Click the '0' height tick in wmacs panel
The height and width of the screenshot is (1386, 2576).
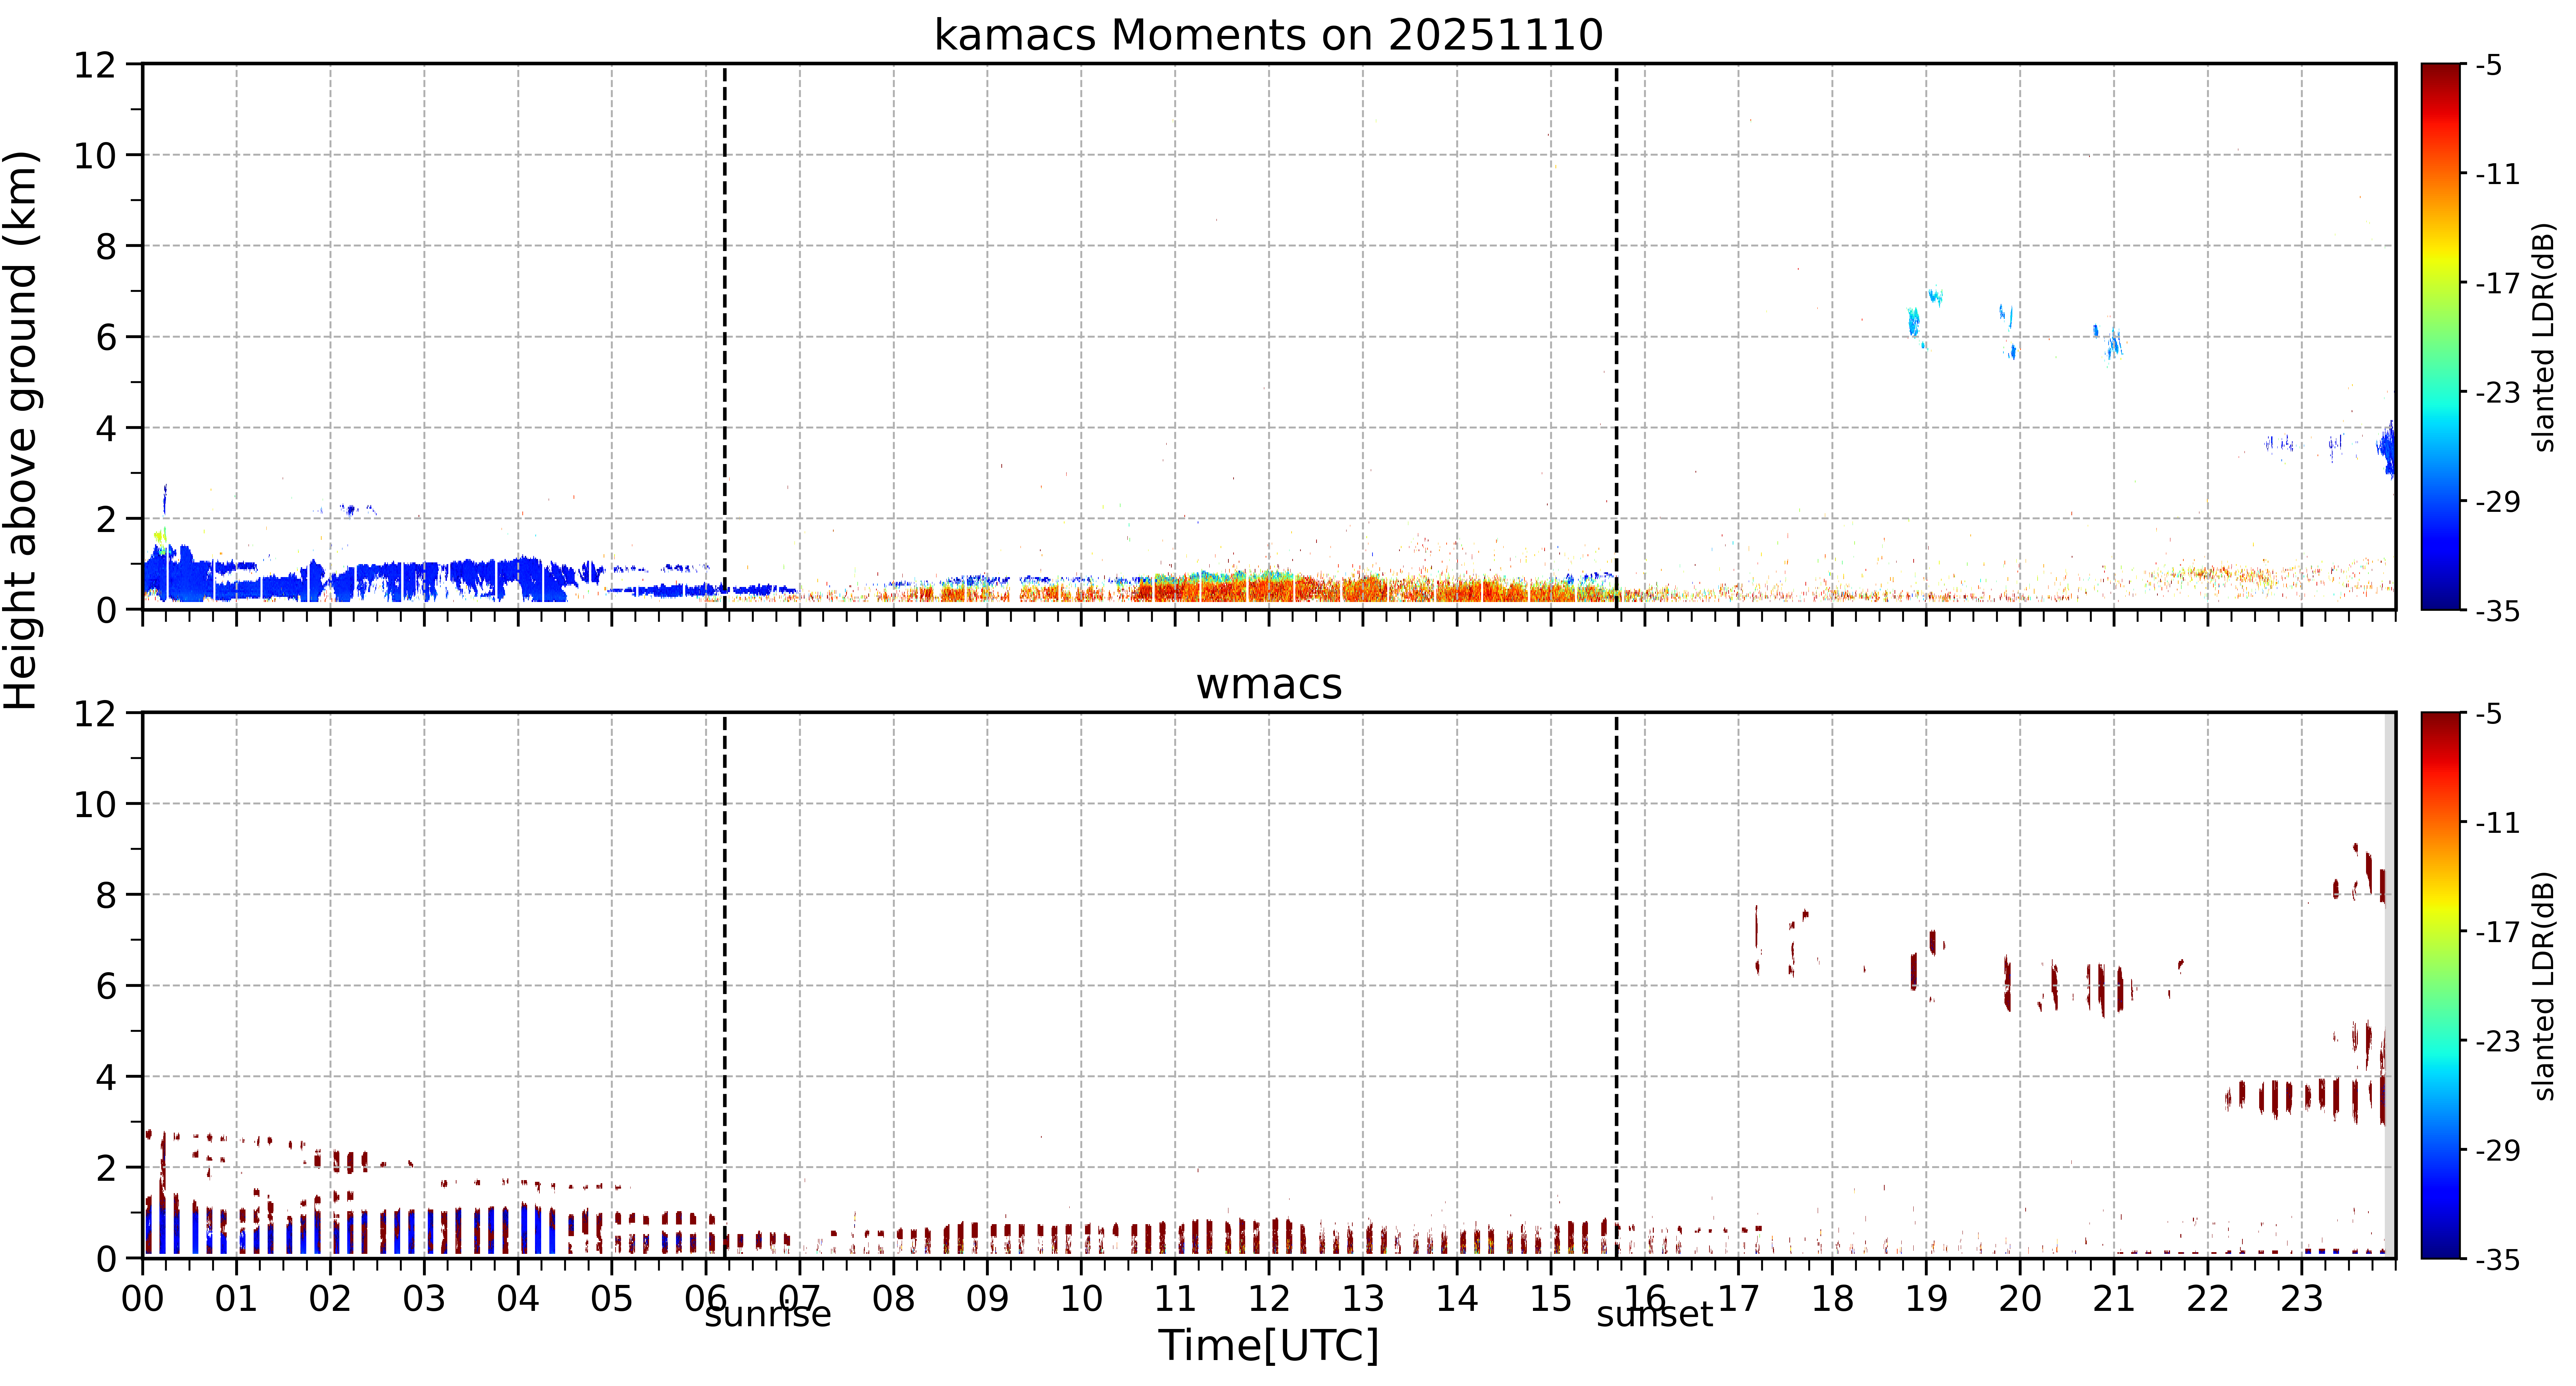(106, 1259)
